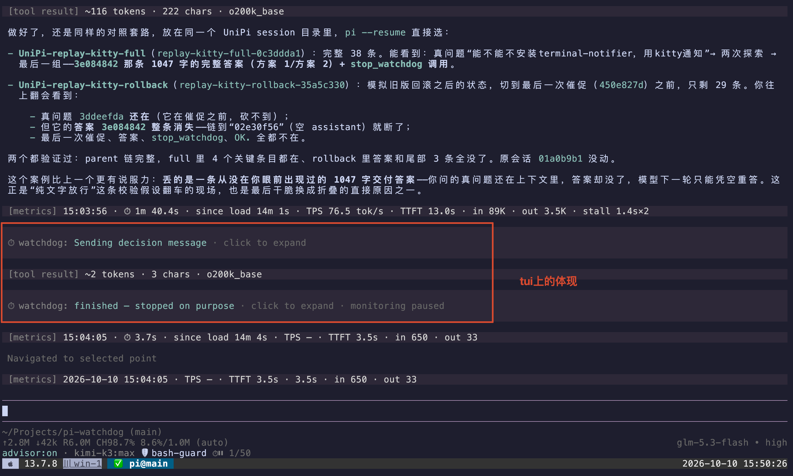Click the replay-kitty-rollback-35a5c330 identifier
The image size is (793, 476).
[x=262, y=85]
